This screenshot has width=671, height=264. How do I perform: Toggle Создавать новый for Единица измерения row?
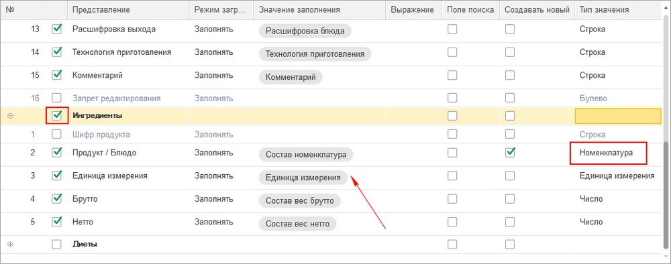[x=510, y=176]
